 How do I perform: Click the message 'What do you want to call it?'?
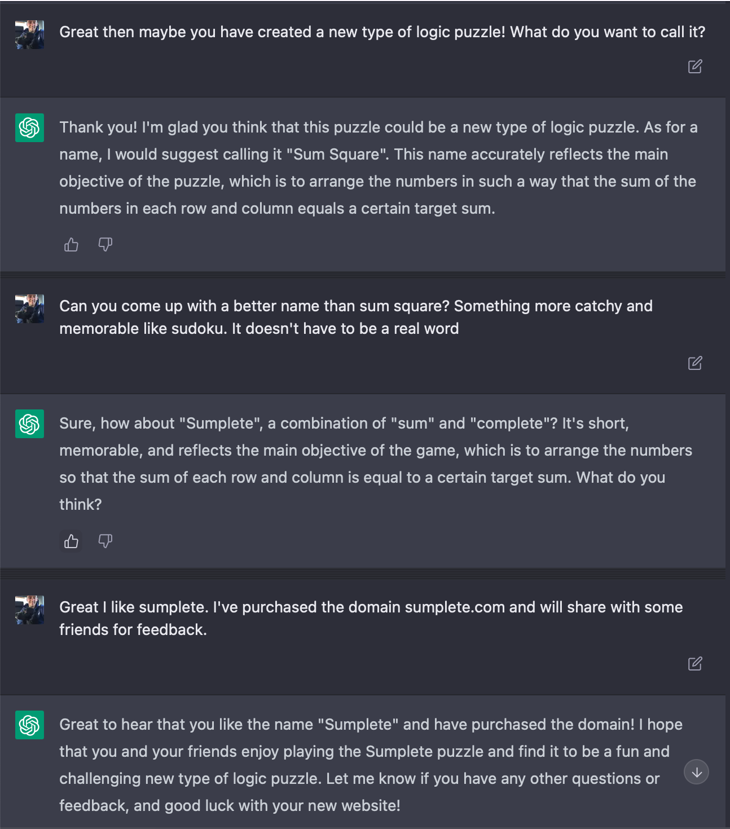point(608,32)
